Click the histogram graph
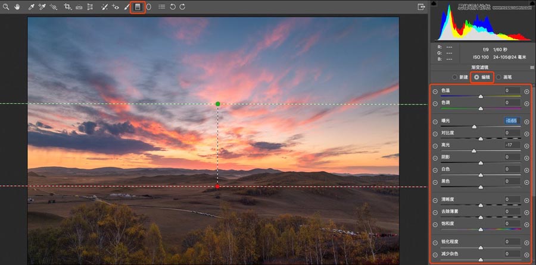This screenshot has height=265, width=536. coord(482,23)
